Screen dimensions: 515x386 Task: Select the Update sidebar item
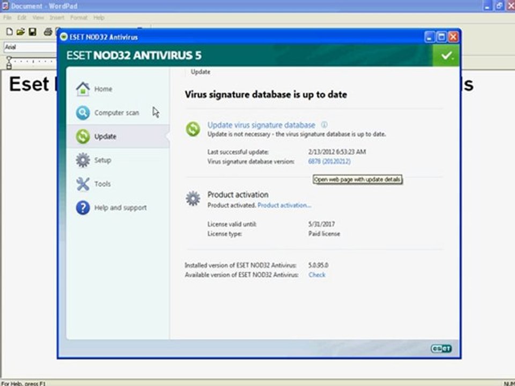[x=117, y=136]
